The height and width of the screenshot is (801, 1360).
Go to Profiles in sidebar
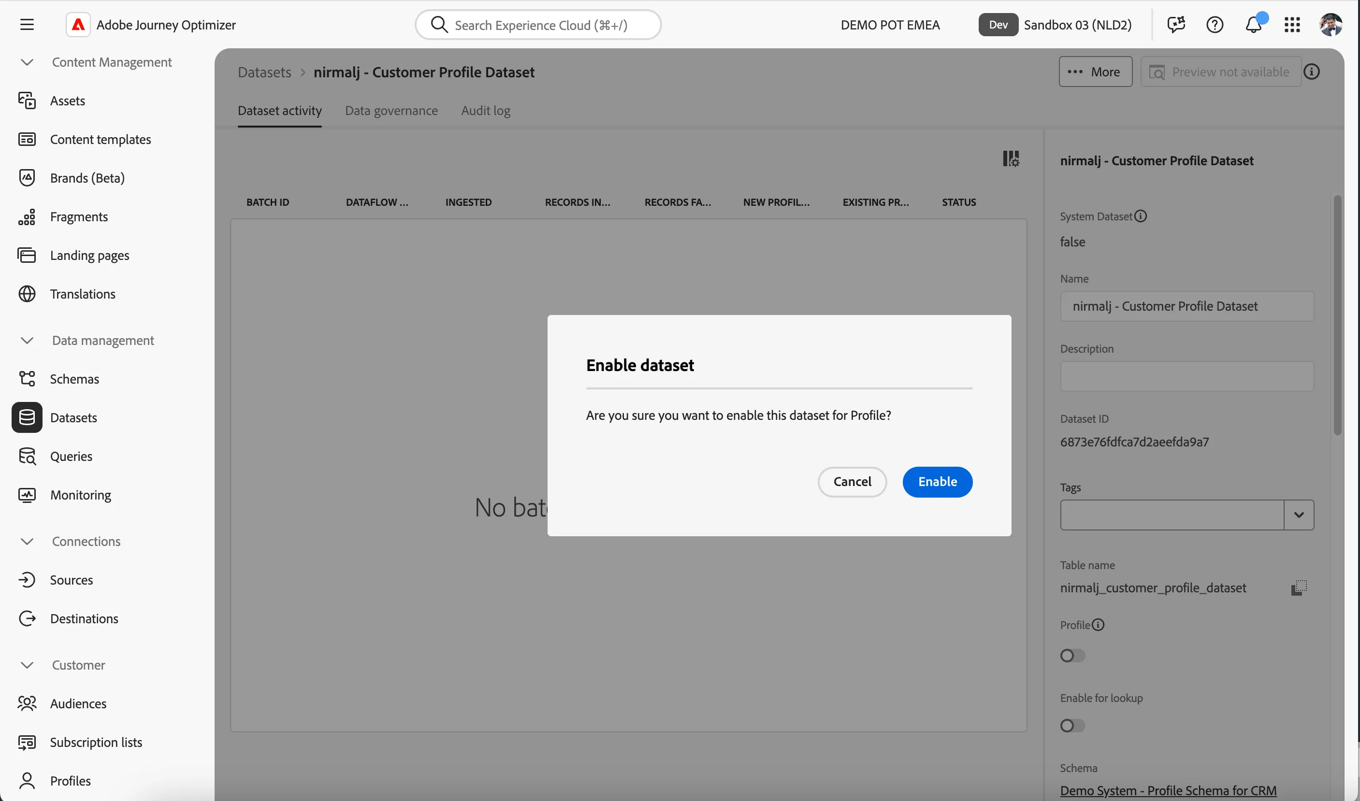70,781
